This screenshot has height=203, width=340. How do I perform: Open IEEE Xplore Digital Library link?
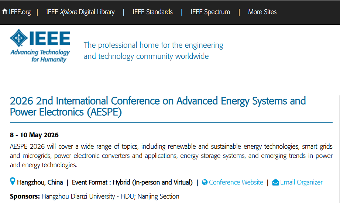[80, 12]
